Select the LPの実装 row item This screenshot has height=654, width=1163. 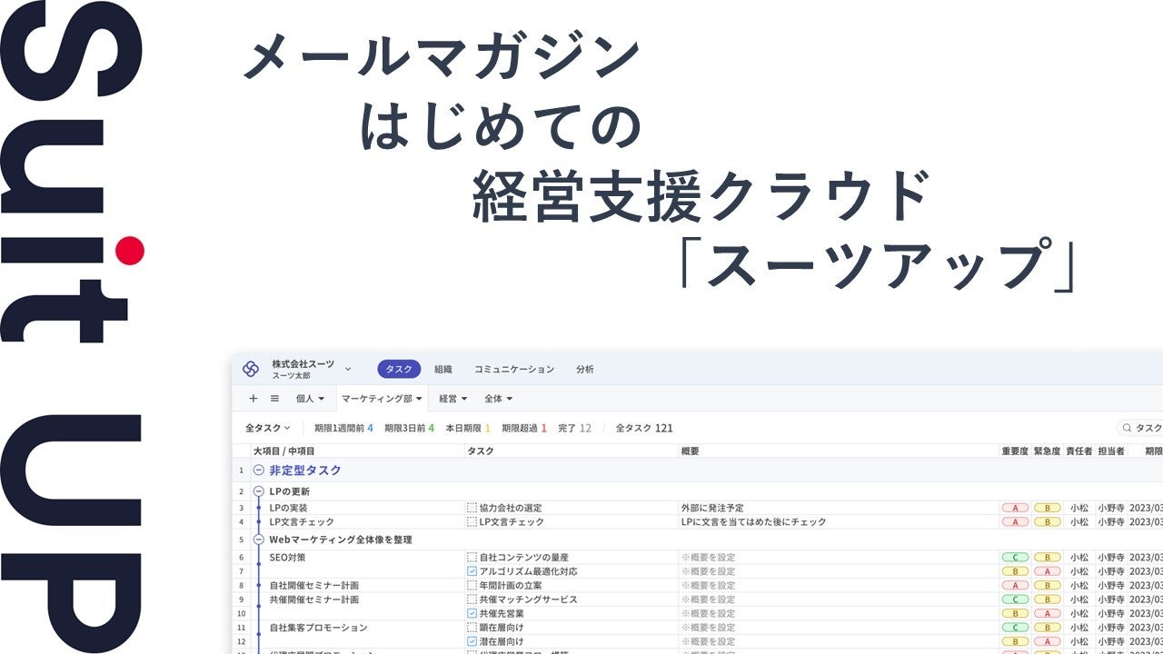(x=288, y=508)
